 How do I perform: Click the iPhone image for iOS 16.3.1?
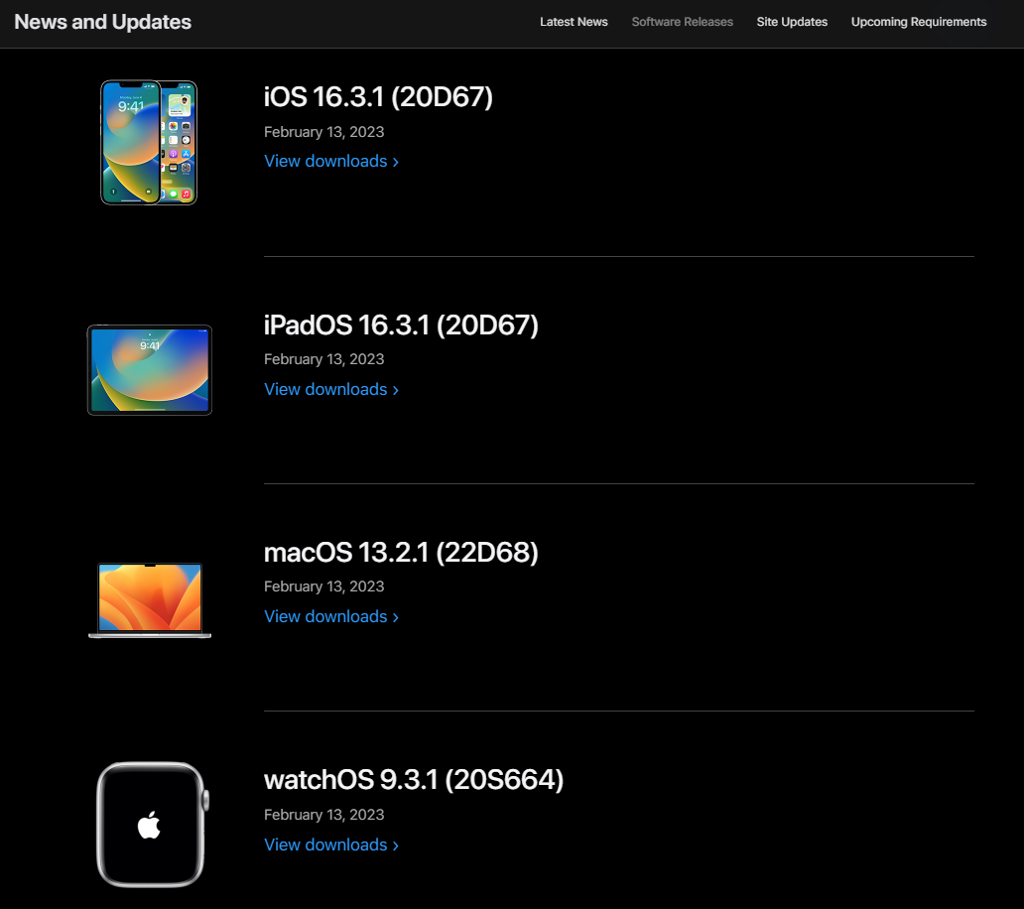149,142
